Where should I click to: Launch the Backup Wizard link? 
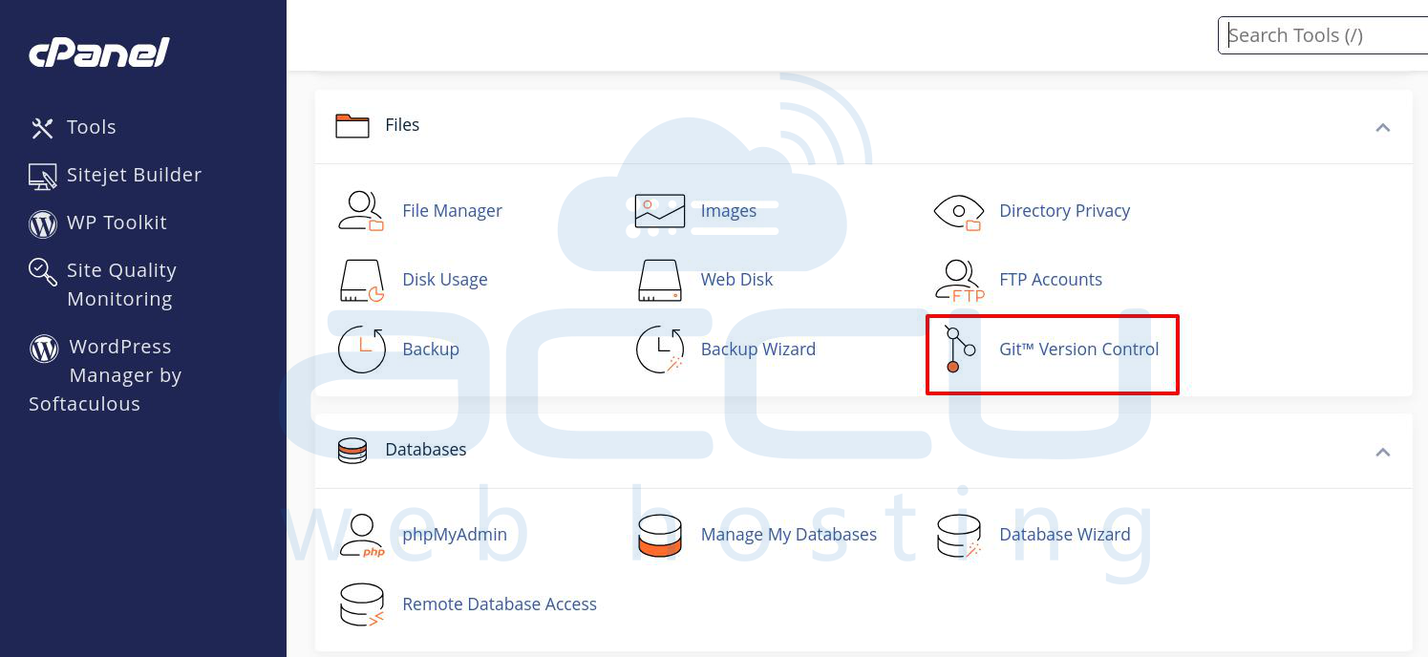pos(758,350)
